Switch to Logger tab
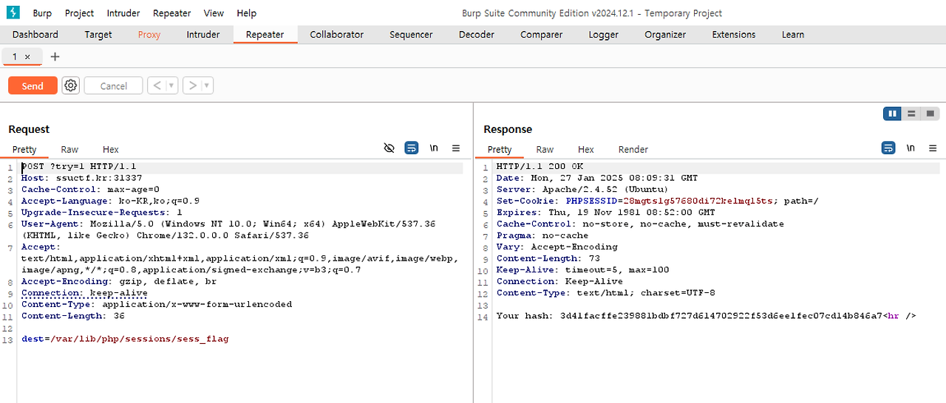946x403 pixels. pos(604,35)
